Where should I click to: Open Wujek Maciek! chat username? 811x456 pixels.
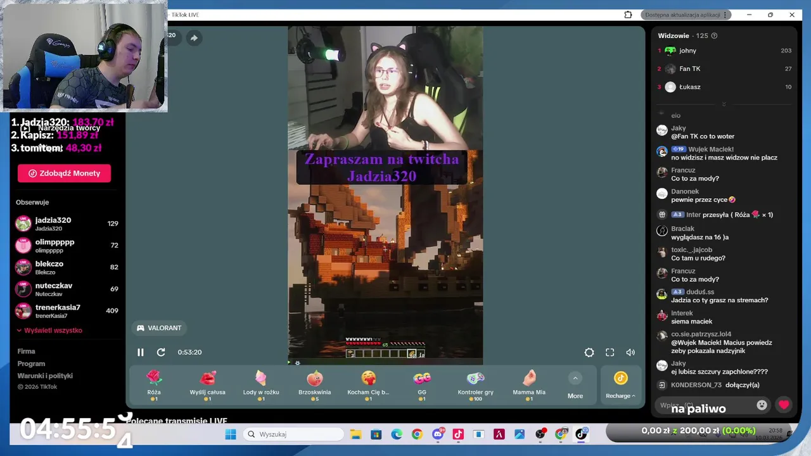(711, 149)
